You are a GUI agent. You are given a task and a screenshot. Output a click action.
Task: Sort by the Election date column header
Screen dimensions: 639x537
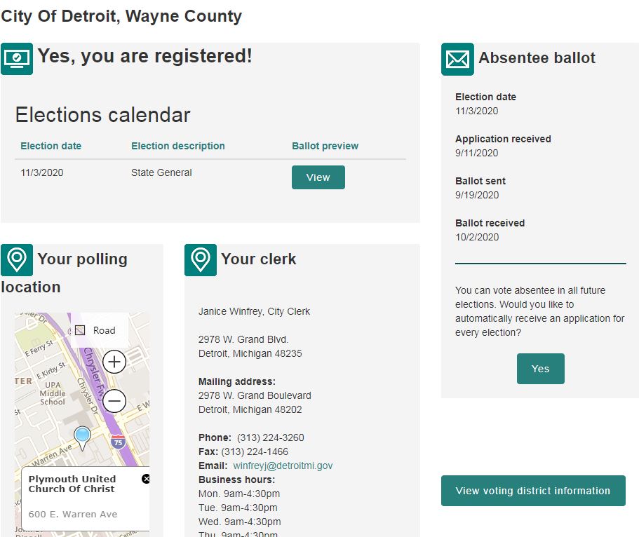(x=51, y=146)
